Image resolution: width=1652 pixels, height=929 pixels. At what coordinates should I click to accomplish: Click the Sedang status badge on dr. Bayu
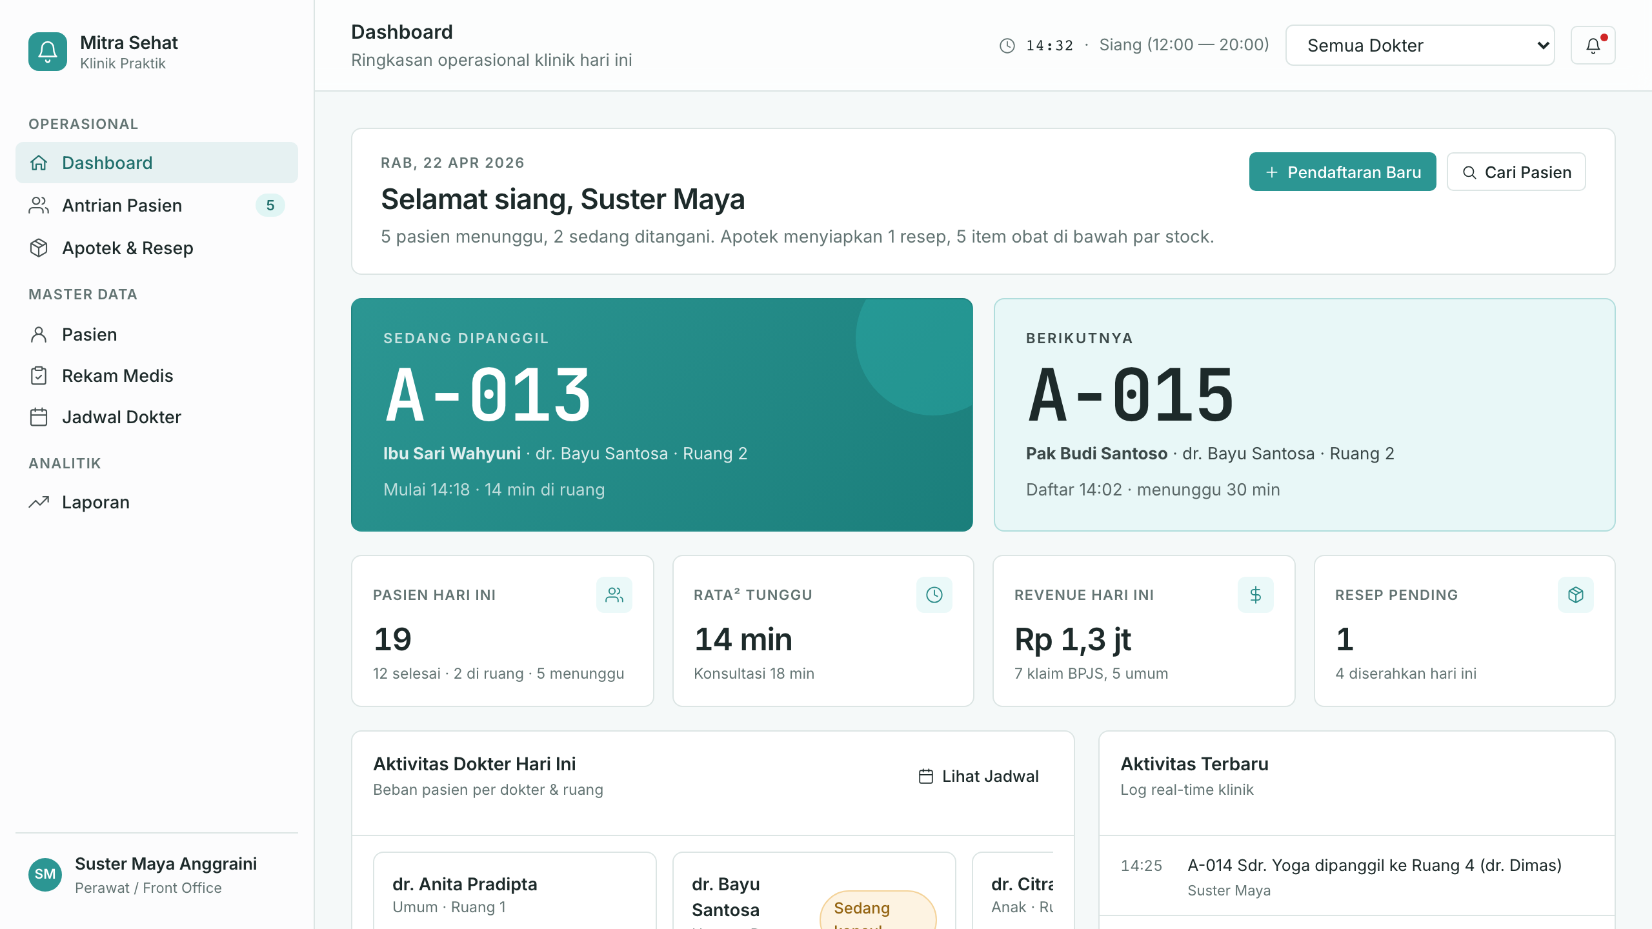[x=878, y=910]
